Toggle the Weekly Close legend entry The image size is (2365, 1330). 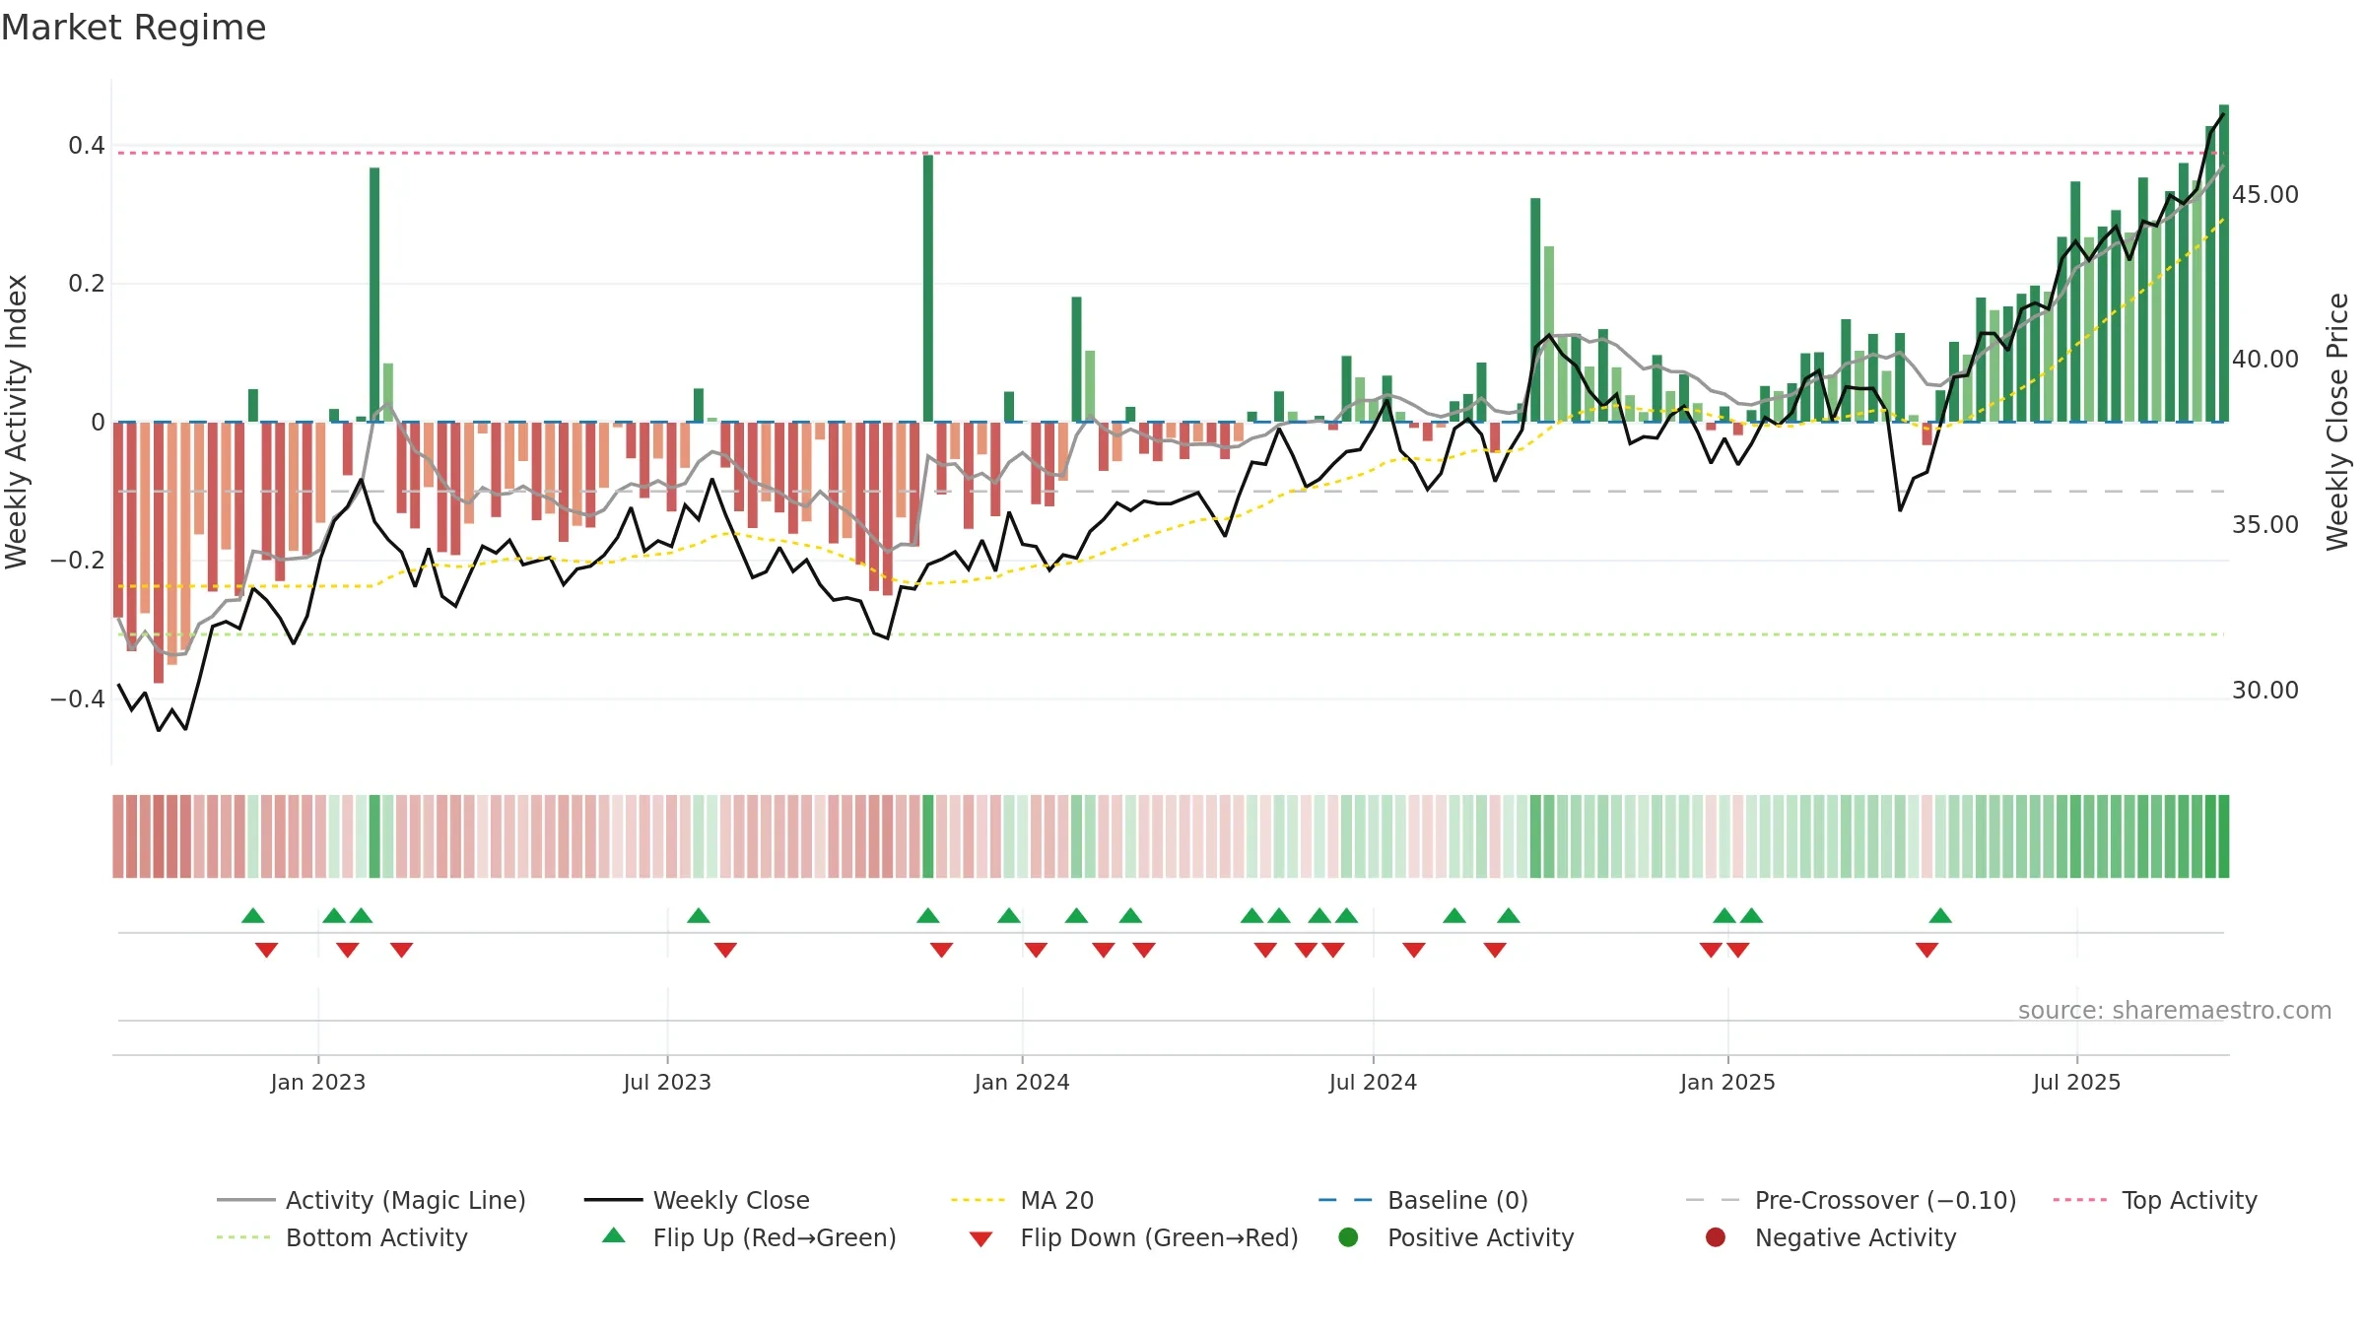(697, 1200)
